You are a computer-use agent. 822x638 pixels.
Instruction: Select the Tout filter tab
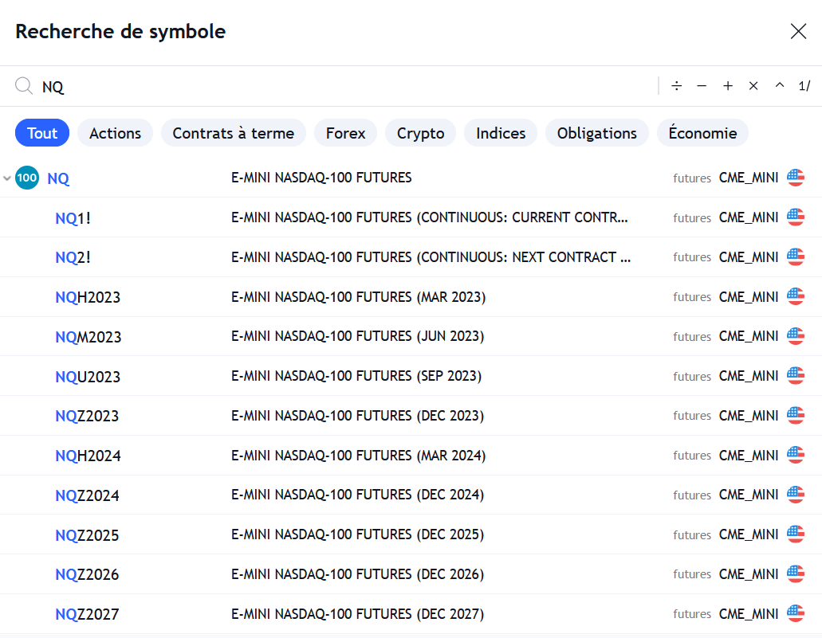42,133
